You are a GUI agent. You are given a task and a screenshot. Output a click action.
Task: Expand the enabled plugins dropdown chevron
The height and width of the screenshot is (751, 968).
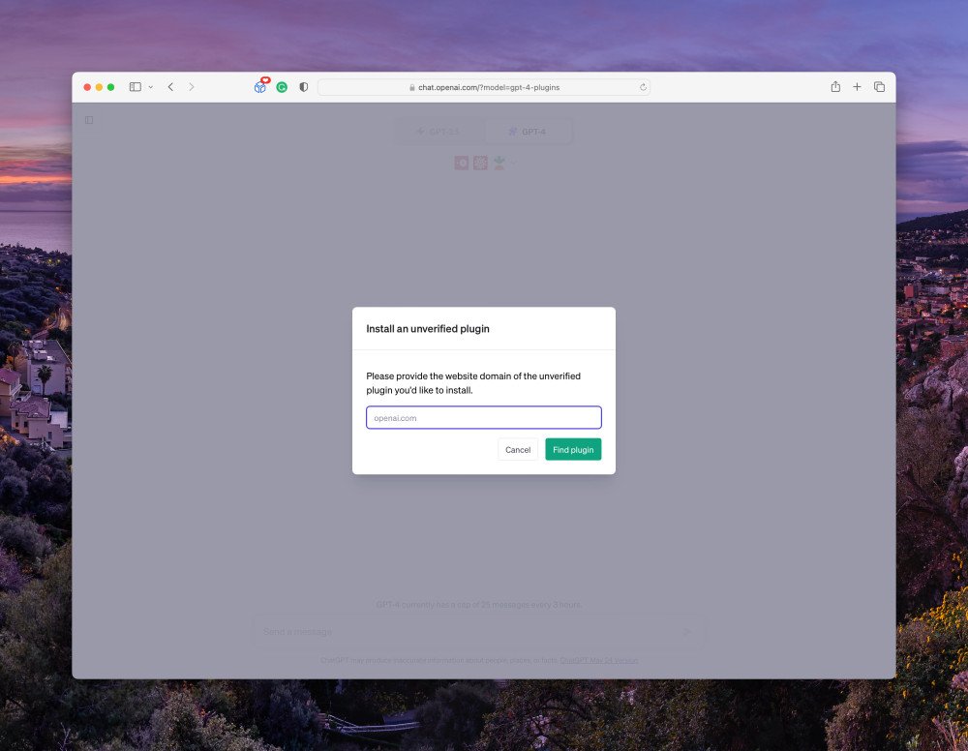(514, 163)
